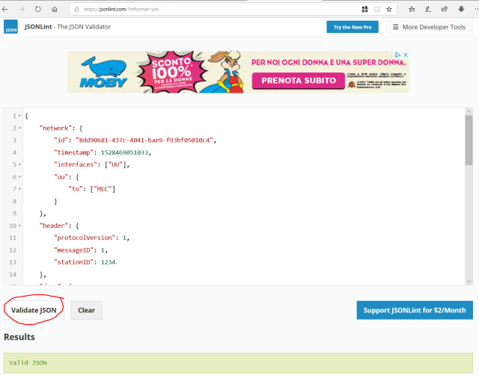Image resolution: width=479 pixels, height=375 pixels.
Task: Open the More Developer Tools menu
Action: (429, 28)
